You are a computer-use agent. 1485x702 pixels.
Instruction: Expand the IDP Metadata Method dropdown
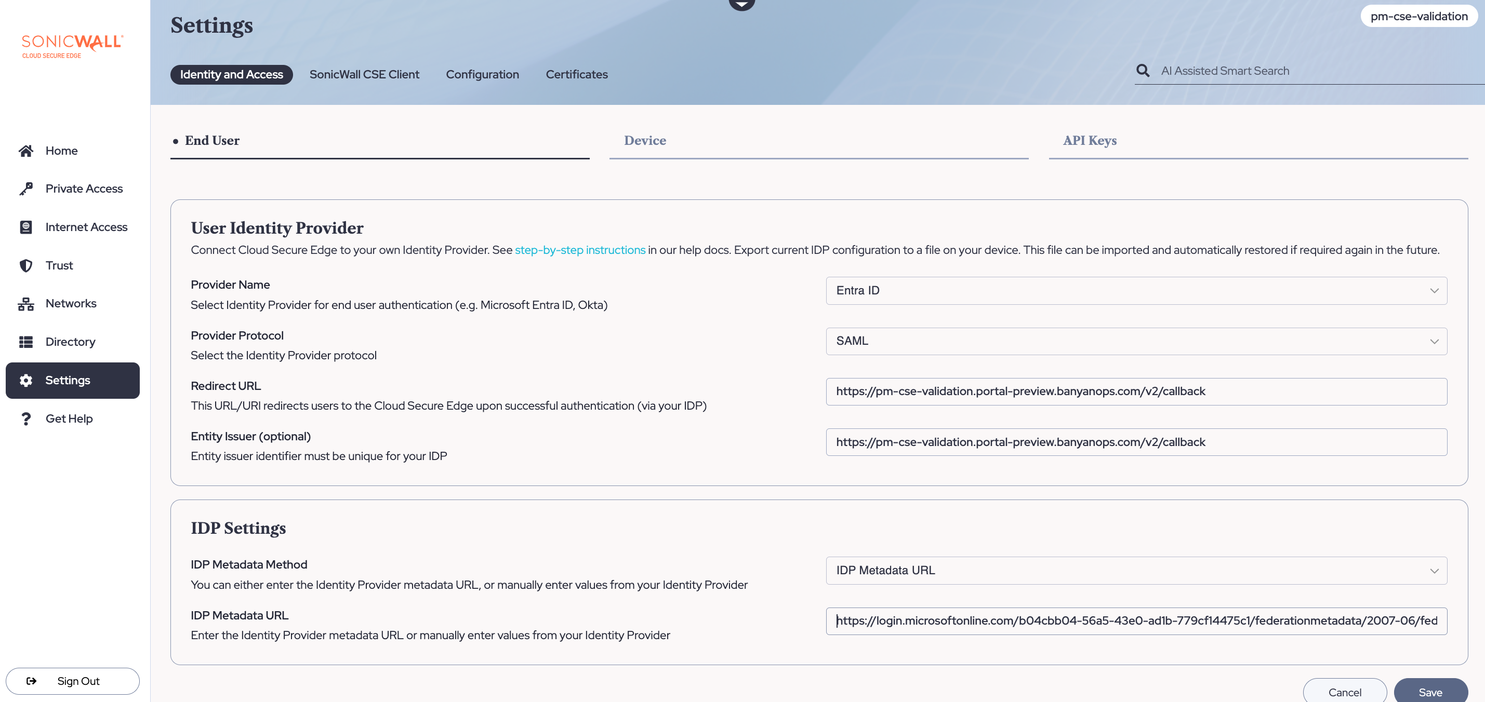point(1136,571)
